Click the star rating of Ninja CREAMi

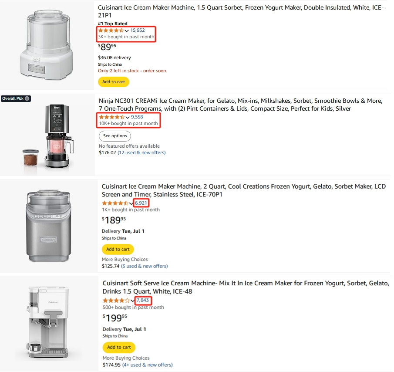(112, 117)
